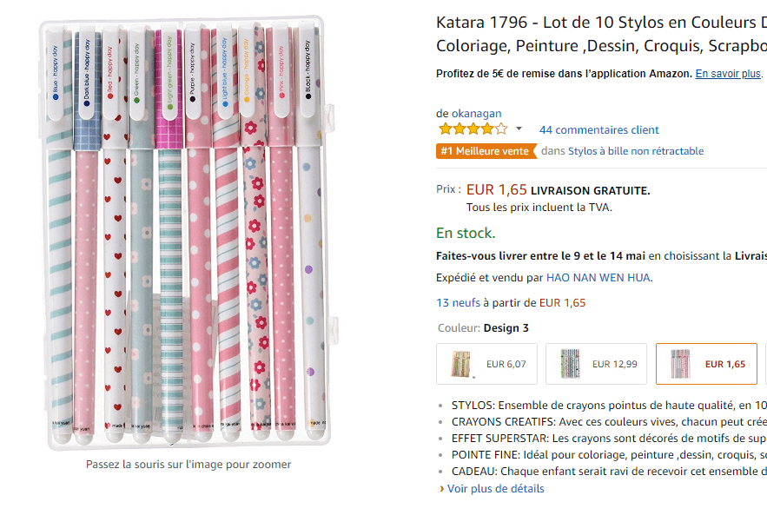Click the Voir plus de détails chevron arrow
This screenshot has height=515, width=767.
point(444,488)
